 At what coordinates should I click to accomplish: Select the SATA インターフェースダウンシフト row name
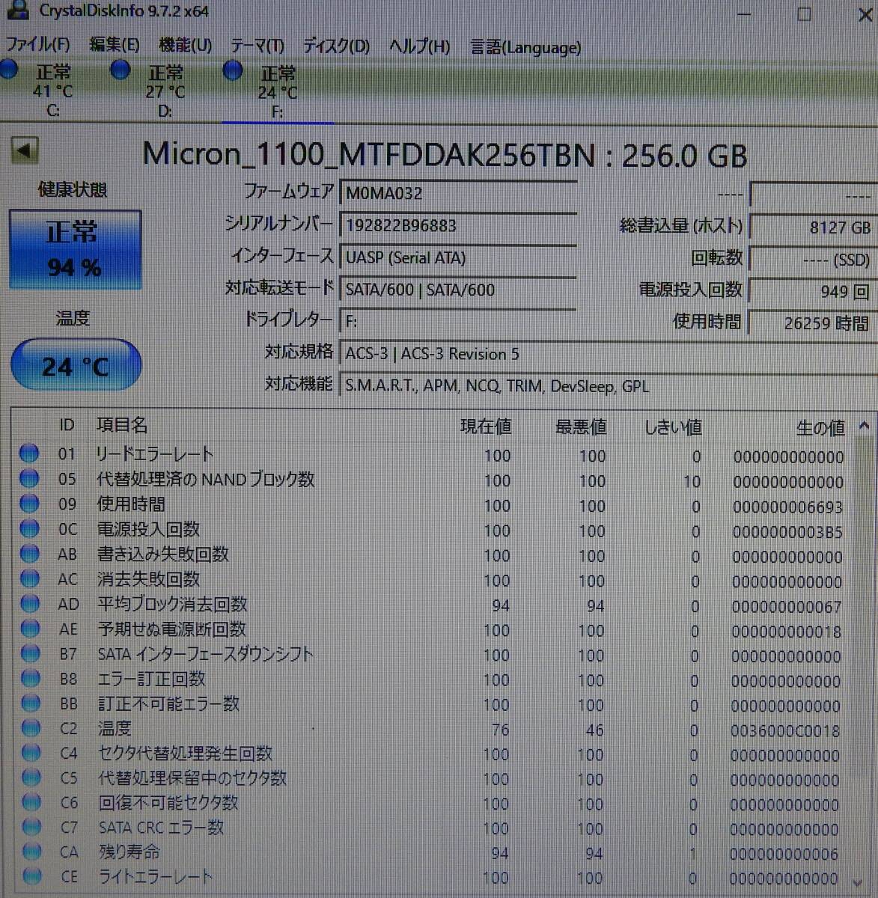205,654
